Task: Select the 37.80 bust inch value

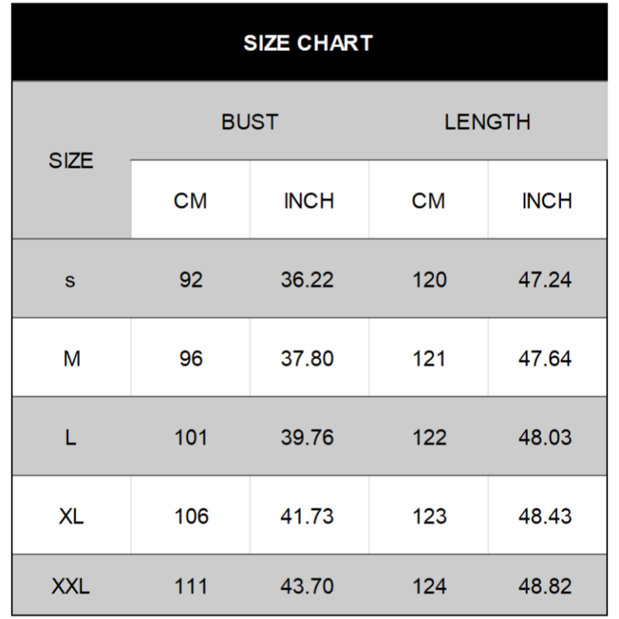Action: (x=307, y=359)
